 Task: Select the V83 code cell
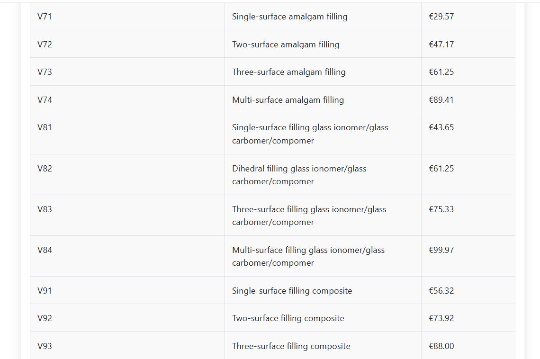[x=45, y=209]
